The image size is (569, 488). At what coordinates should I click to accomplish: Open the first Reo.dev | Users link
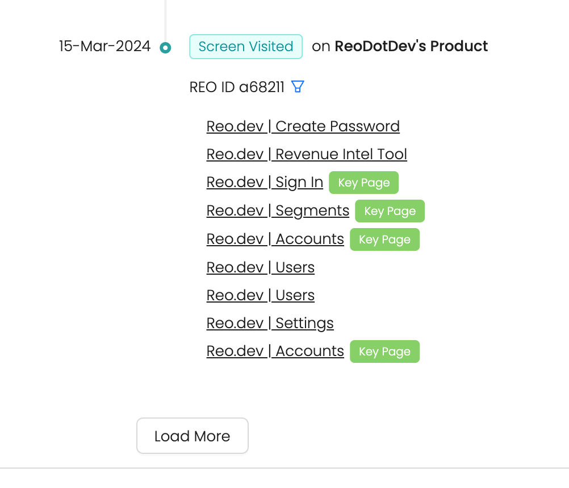pyautogui.click(x=260, y=267)
